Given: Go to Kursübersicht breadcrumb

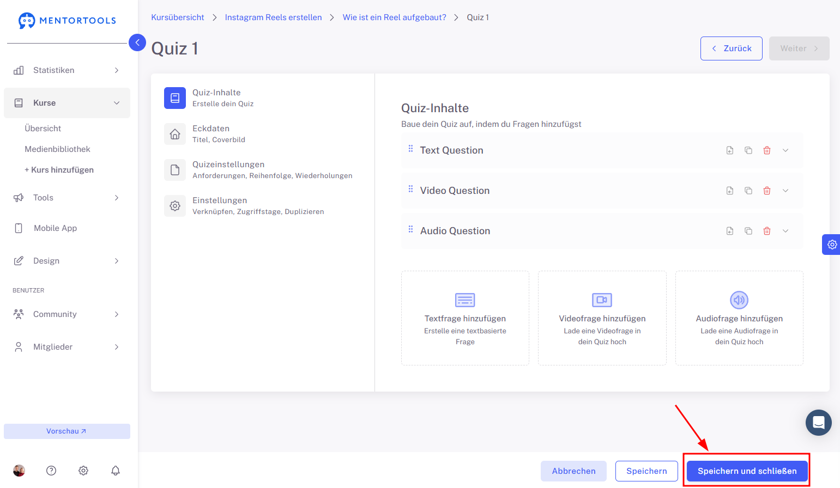Looking at the screenshot, I should tap(178, 17).
